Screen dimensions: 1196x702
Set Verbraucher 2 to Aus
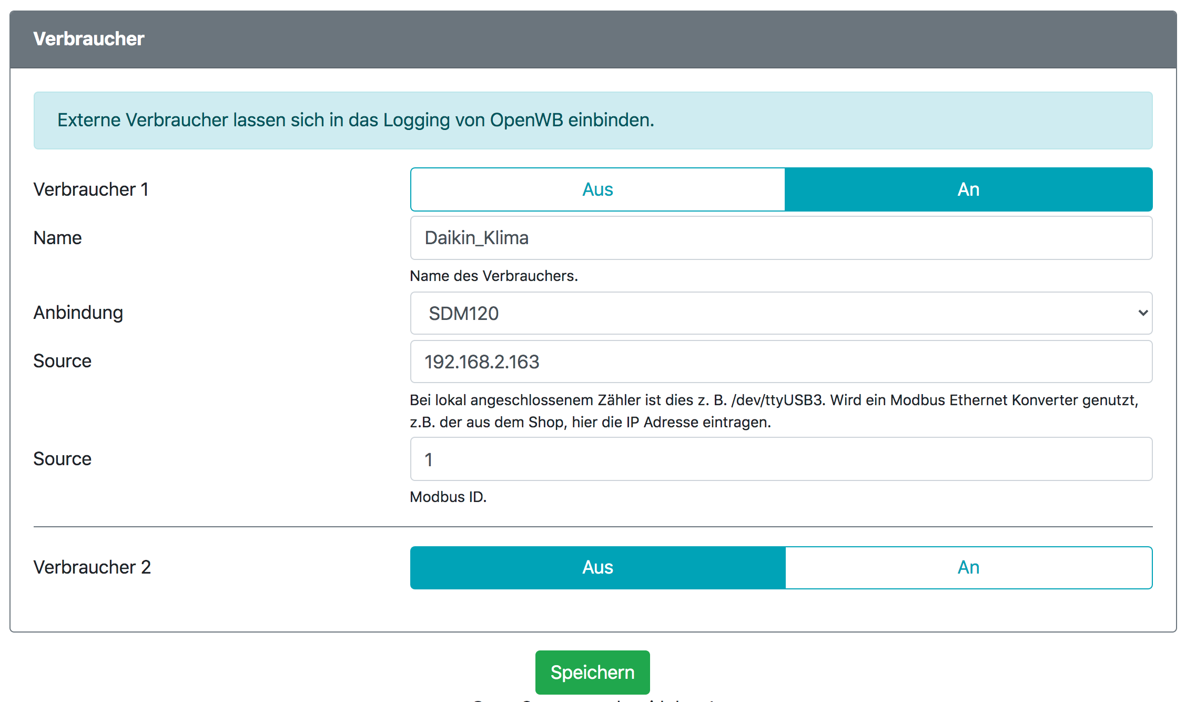pyautogui.click(x=597, y=567)
